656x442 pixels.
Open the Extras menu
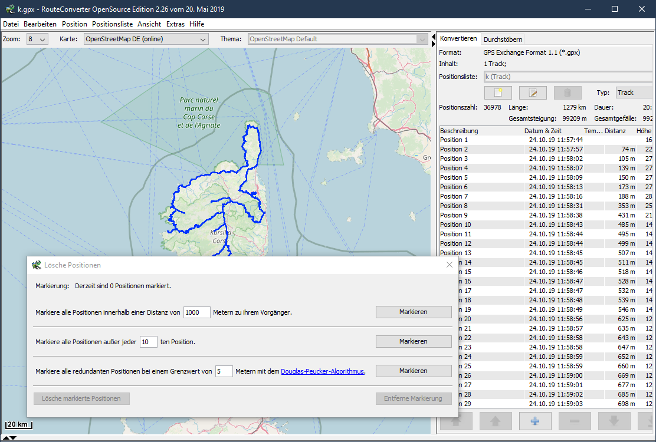(175, 24)
